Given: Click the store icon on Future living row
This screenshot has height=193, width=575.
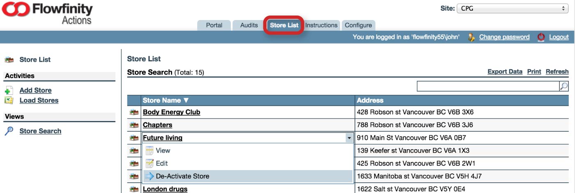Looking at the screenshot, I should [x=134, y=138].
